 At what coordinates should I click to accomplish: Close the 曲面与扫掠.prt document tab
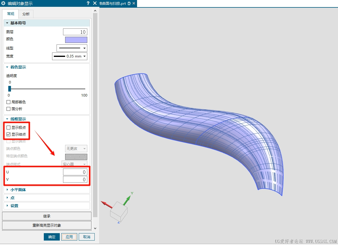click(134, 4)
